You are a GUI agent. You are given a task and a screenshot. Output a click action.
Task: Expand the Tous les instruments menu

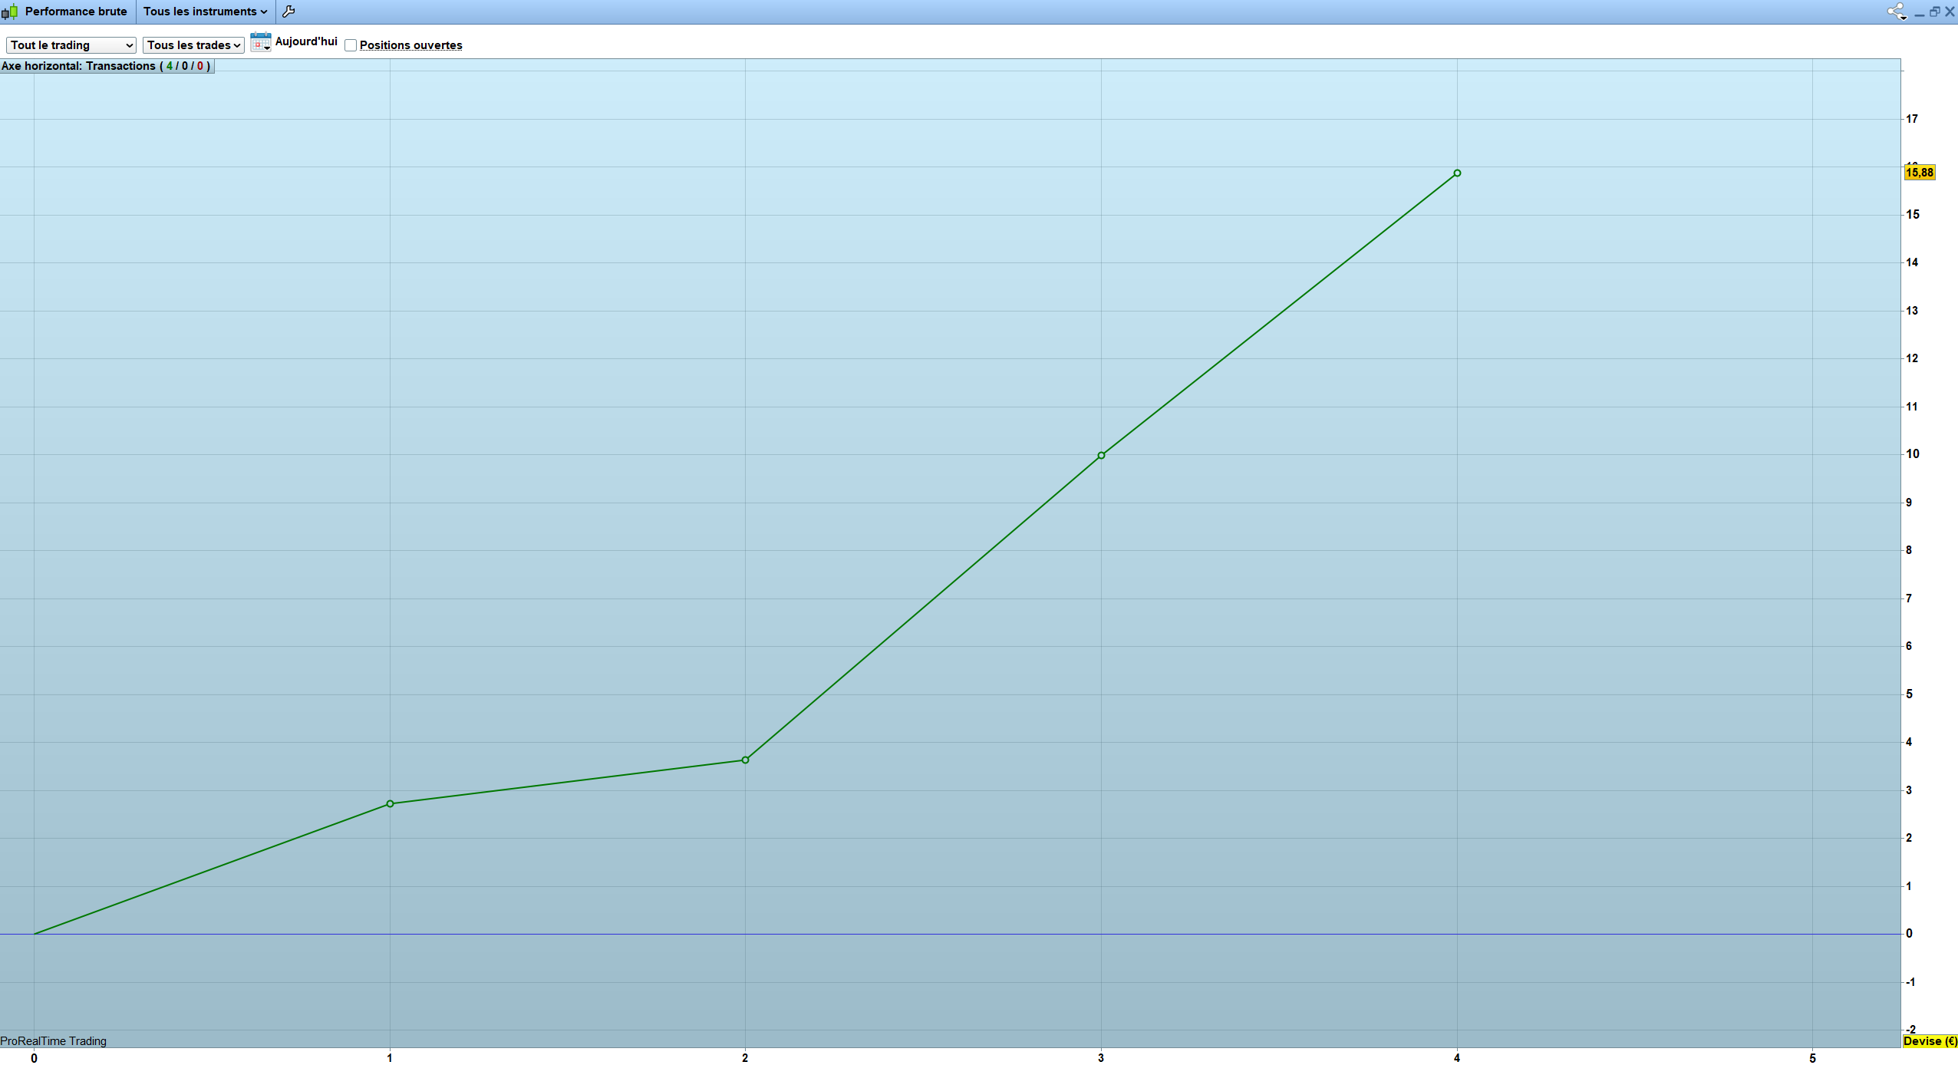[x=205, y=12]
